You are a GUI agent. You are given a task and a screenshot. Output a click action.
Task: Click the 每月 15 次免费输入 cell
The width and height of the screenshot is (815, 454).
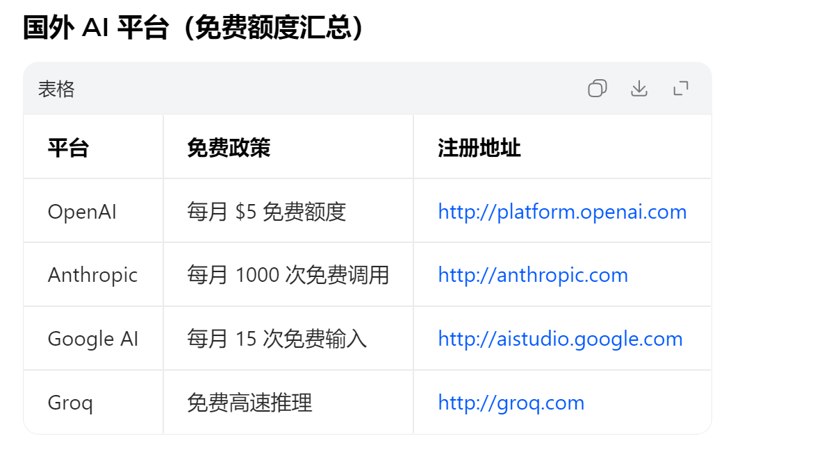278,338
